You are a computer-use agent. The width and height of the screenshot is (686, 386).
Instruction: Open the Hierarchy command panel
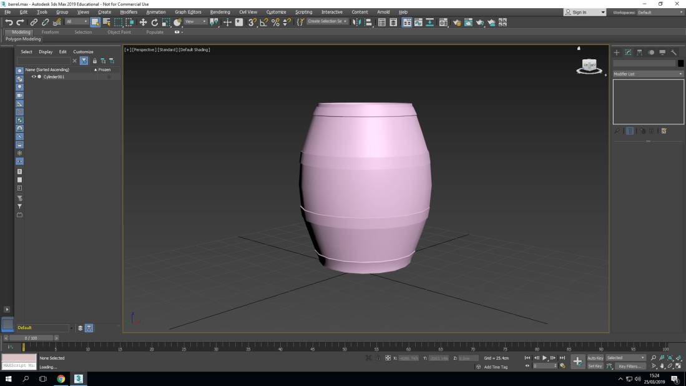tap(639, 52)
